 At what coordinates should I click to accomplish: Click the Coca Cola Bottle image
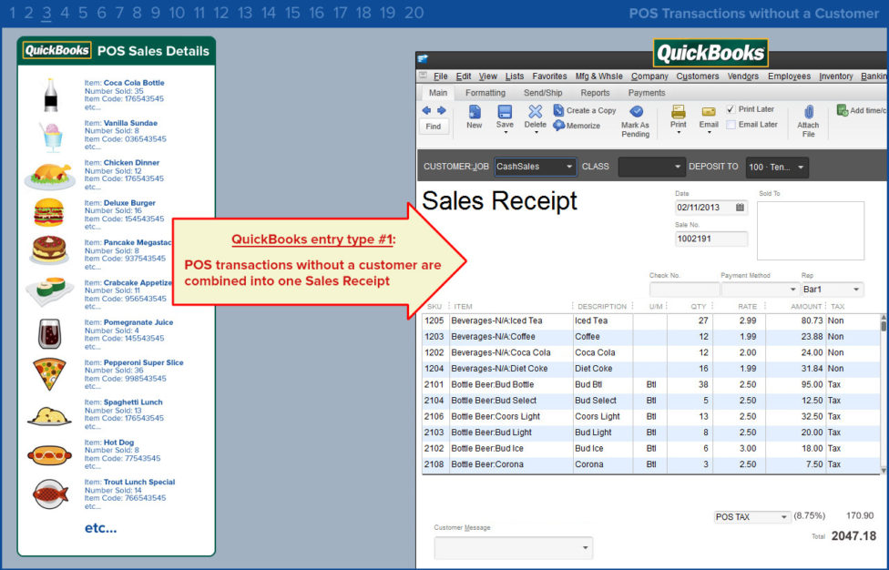click(50, 95)
